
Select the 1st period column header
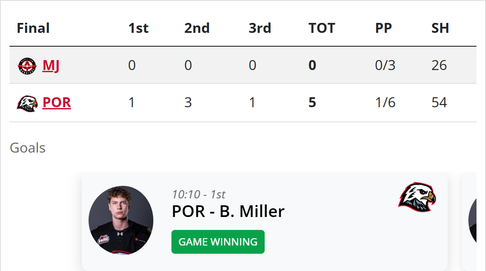(x=138, y=28)
